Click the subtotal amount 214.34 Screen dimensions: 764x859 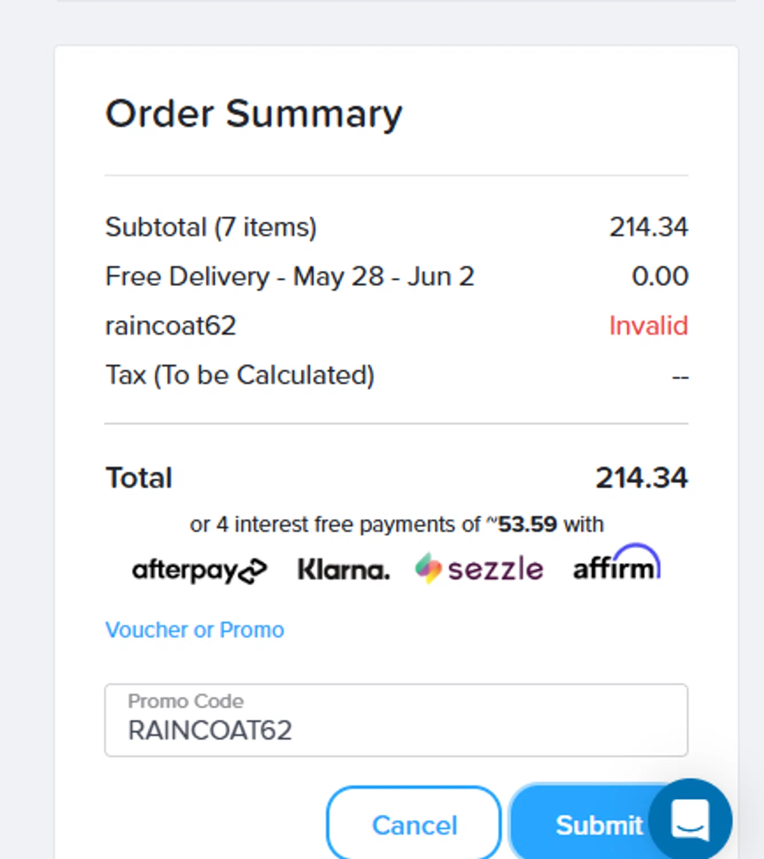[x=648, y=227]
